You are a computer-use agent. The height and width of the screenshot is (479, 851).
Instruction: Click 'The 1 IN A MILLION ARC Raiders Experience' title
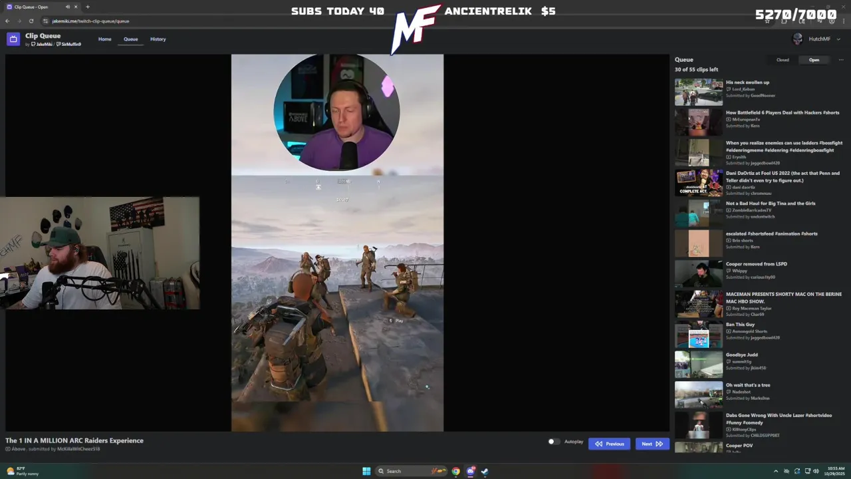tap(74, 440)
